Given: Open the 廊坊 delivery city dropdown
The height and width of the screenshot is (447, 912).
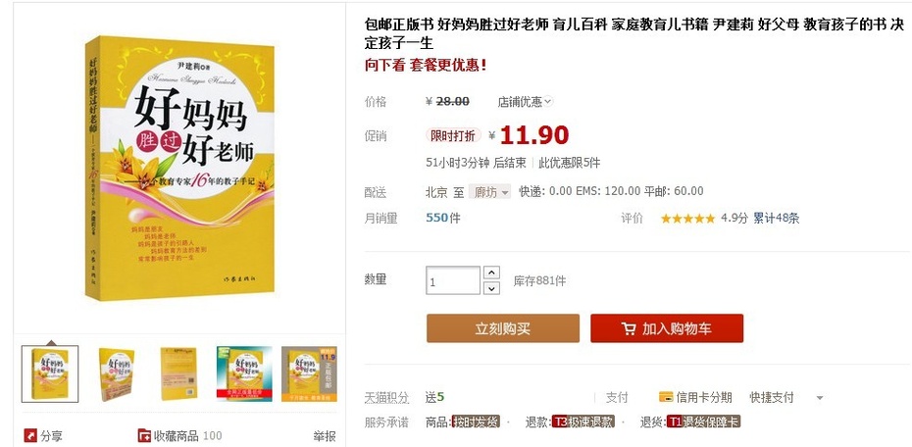Looking at the screenshot, I should tap(489, 191).
